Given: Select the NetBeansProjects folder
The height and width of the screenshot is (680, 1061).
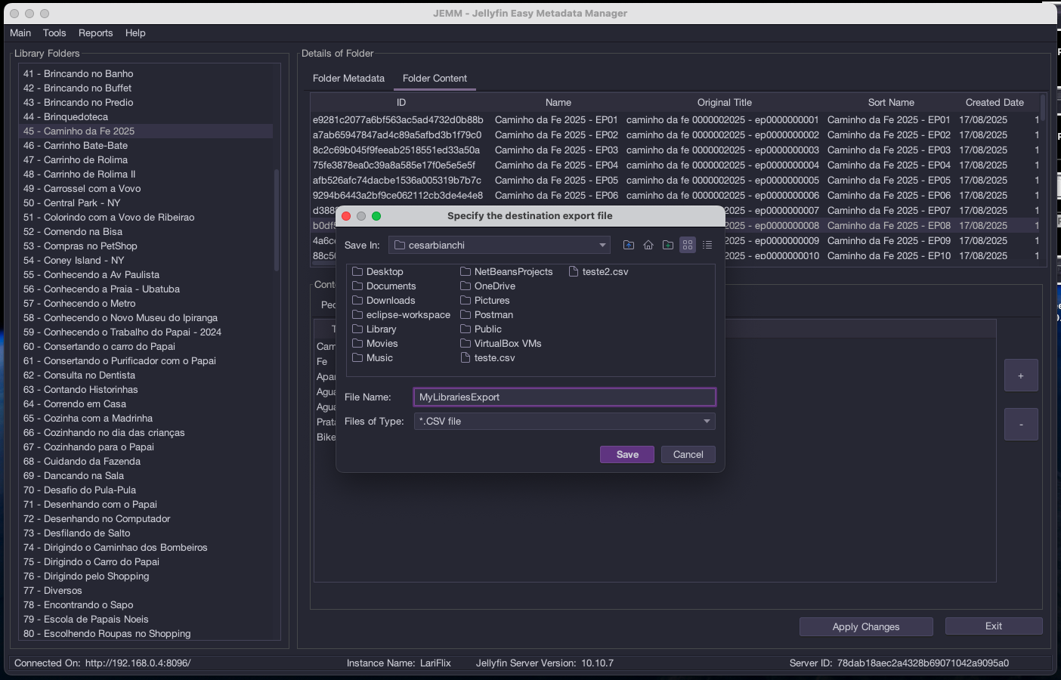Looking at the screenshot, I should [512, 272].
